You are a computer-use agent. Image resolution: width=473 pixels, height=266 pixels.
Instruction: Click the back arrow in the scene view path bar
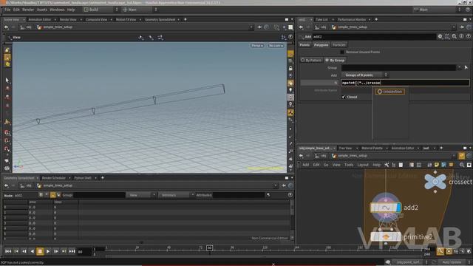coord(7,27)
